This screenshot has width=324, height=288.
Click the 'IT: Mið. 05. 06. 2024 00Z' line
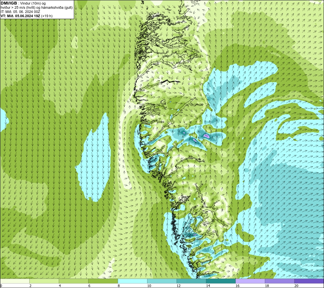20,12
